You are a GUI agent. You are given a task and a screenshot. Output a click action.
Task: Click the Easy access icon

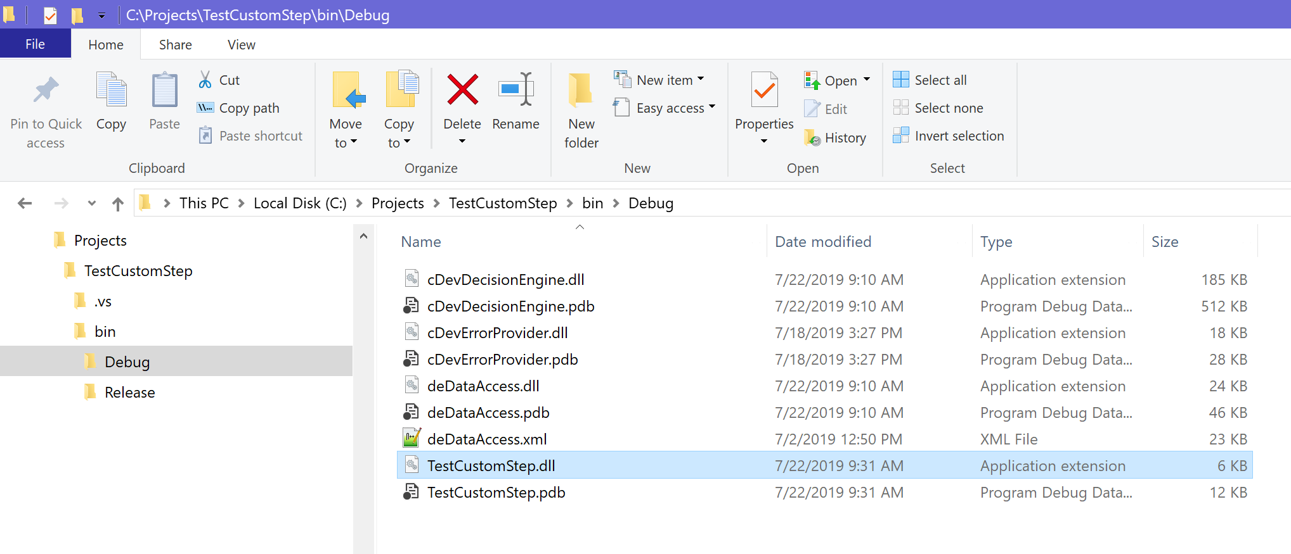click(621, 108)
